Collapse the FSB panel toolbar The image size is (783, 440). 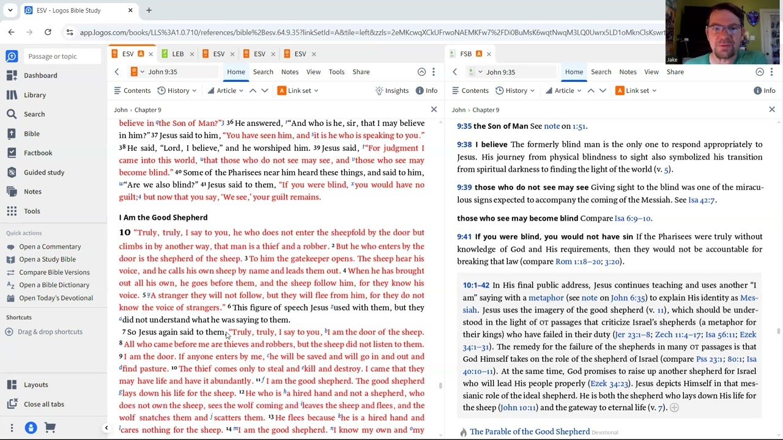click(760, 72)
